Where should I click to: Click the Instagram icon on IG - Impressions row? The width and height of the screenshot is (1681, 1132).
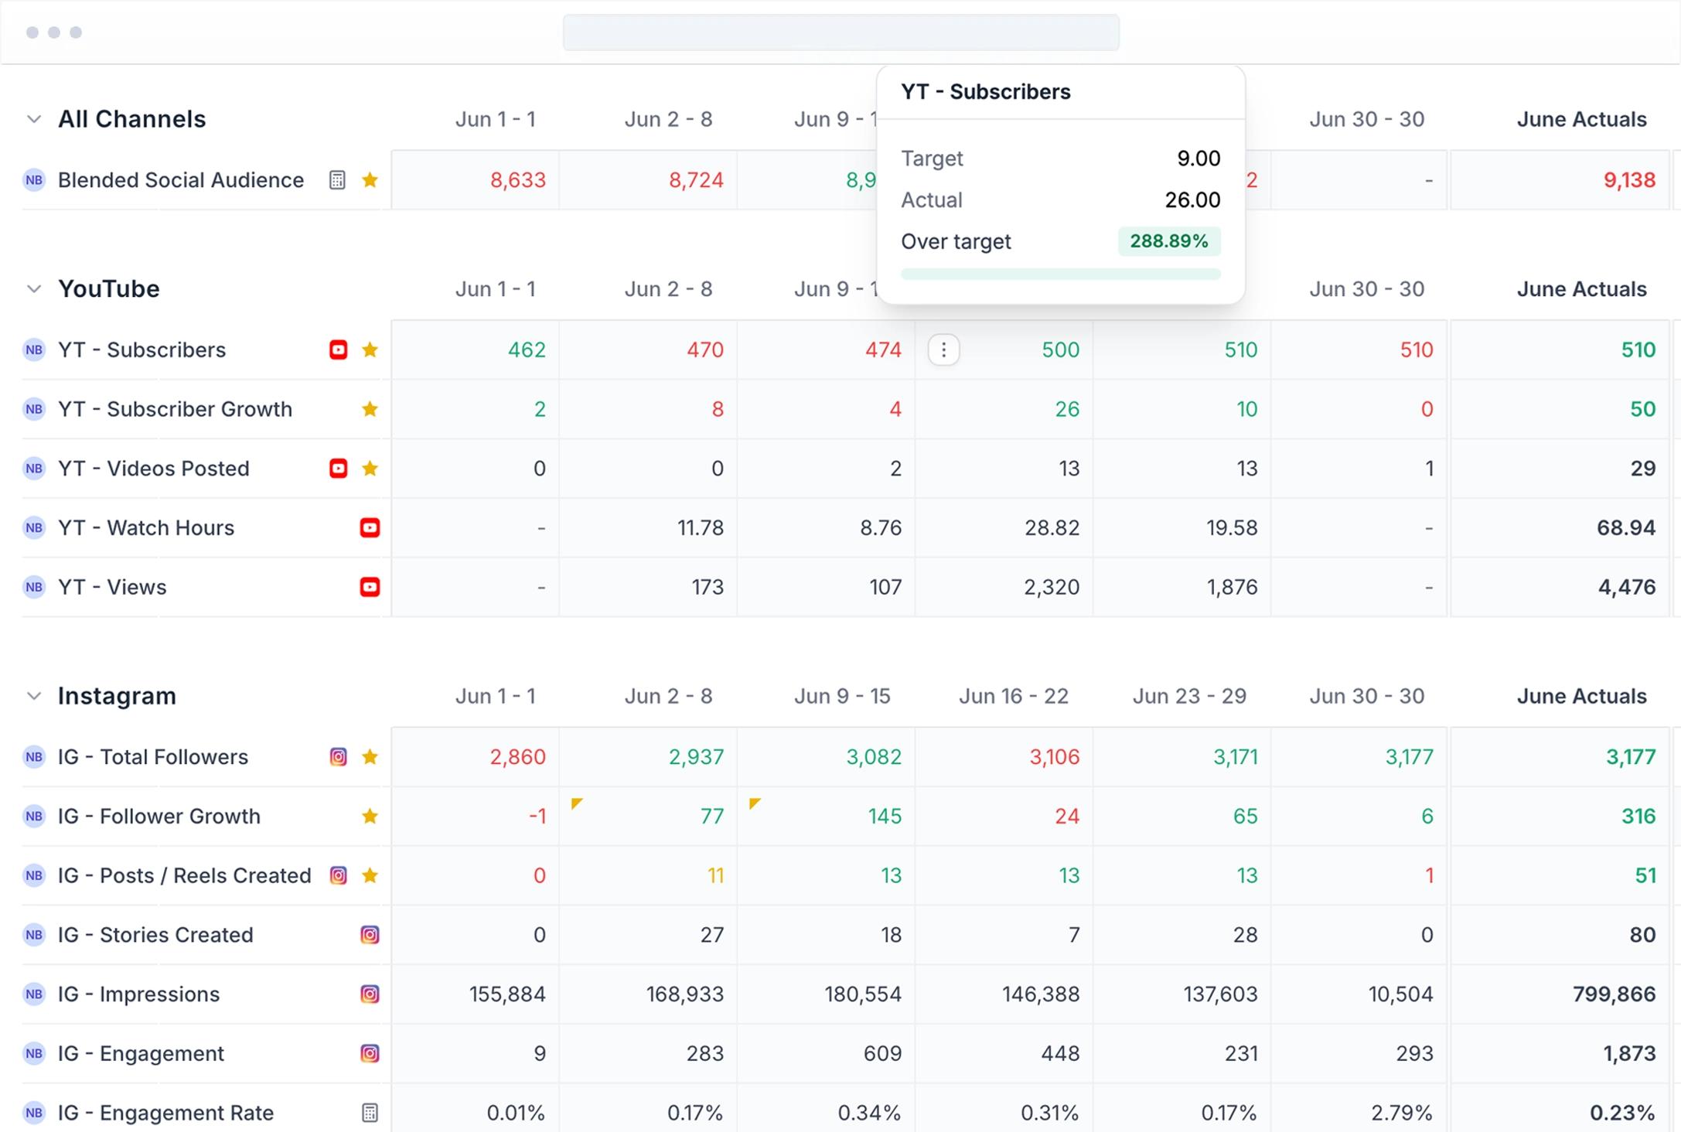pos(370,994)
